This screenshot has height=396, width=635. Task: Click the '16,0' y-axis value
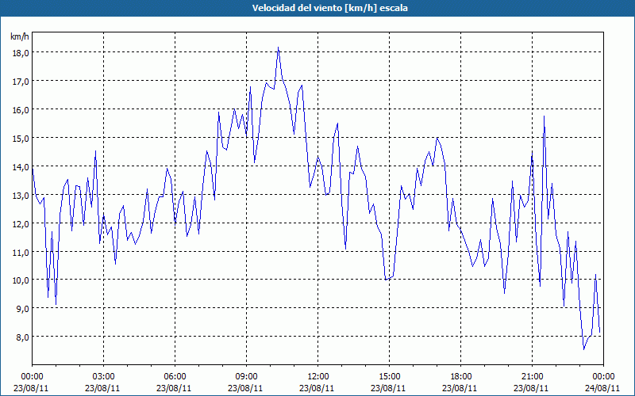pos(20,110)
